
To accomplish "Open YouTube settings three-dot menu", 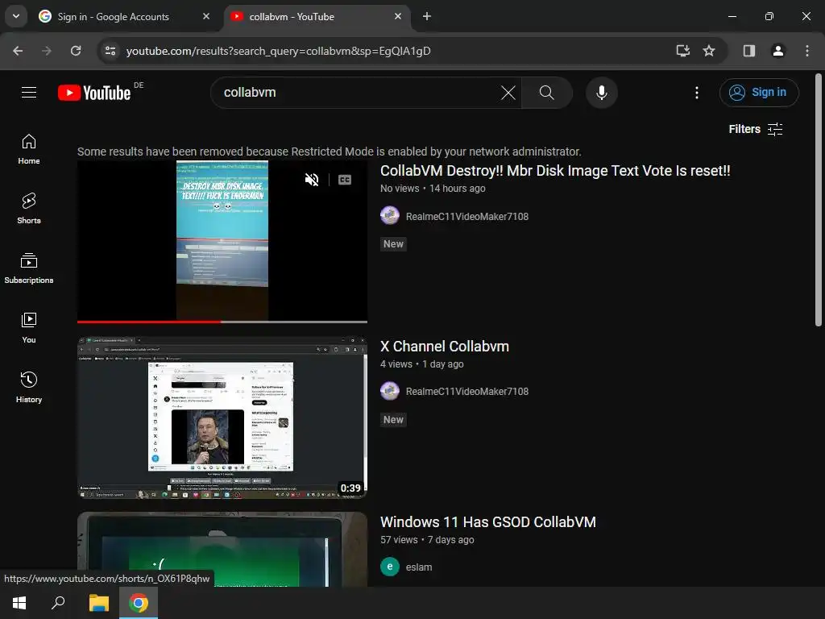I will pos(697,93).
